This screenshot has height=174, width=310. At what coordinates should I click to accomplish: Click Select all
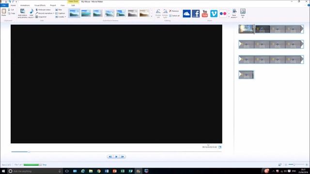pyautogui.click(x=174, y=15)
